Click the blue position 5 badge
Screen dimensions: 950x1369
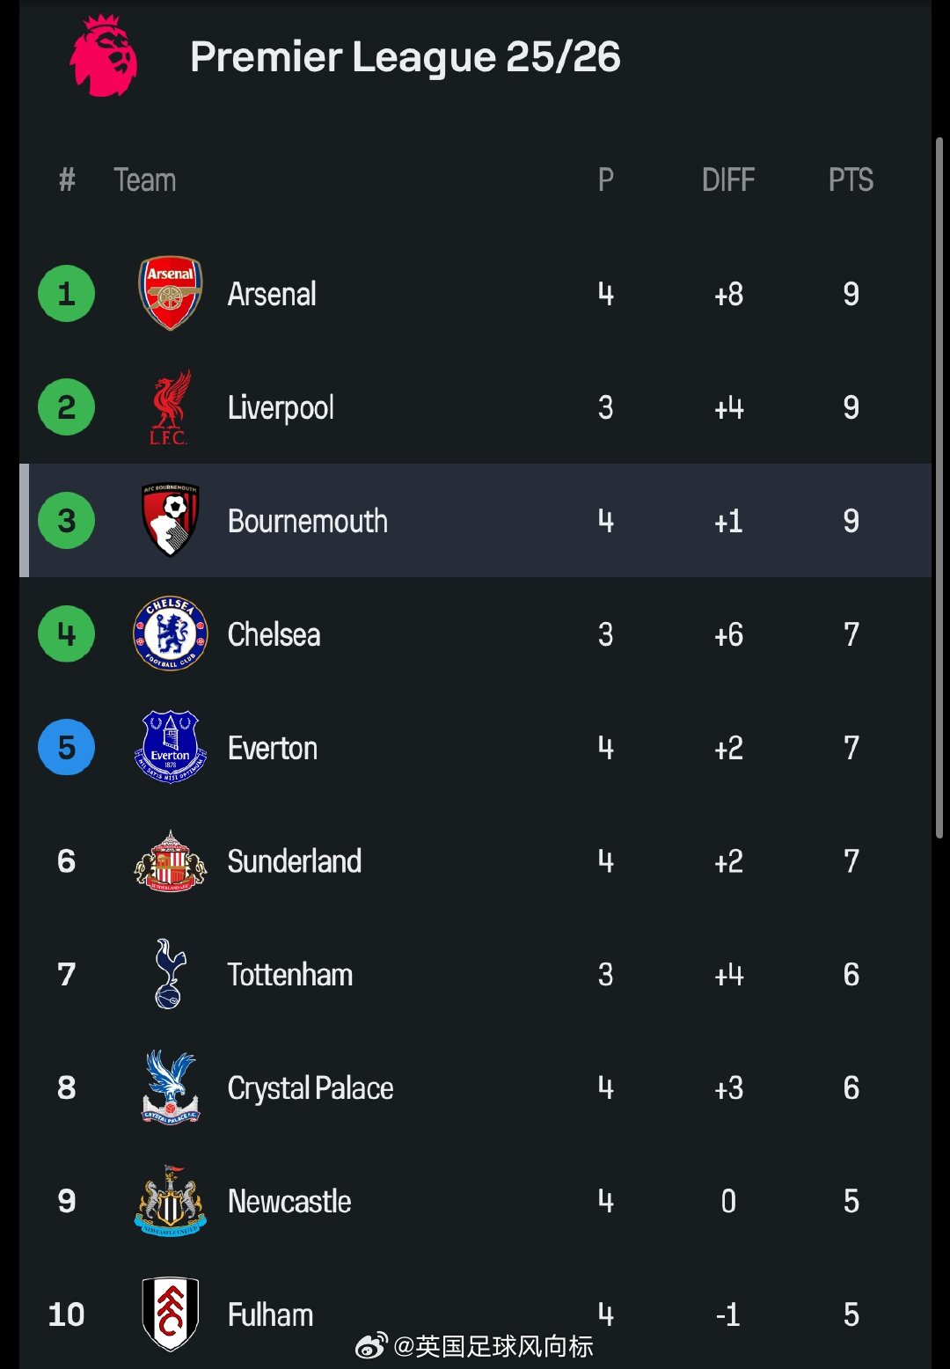[x=66, y=747]
